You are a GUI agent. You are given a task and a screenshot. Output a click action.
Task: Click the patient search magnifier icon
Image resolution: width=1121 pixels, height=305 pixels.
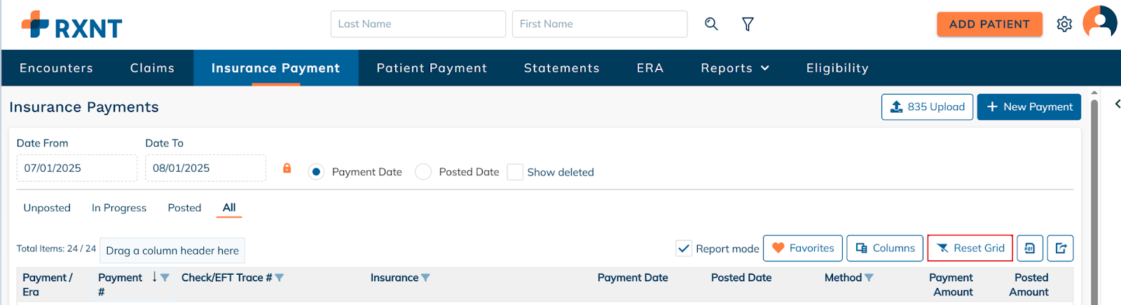(711, 24)
